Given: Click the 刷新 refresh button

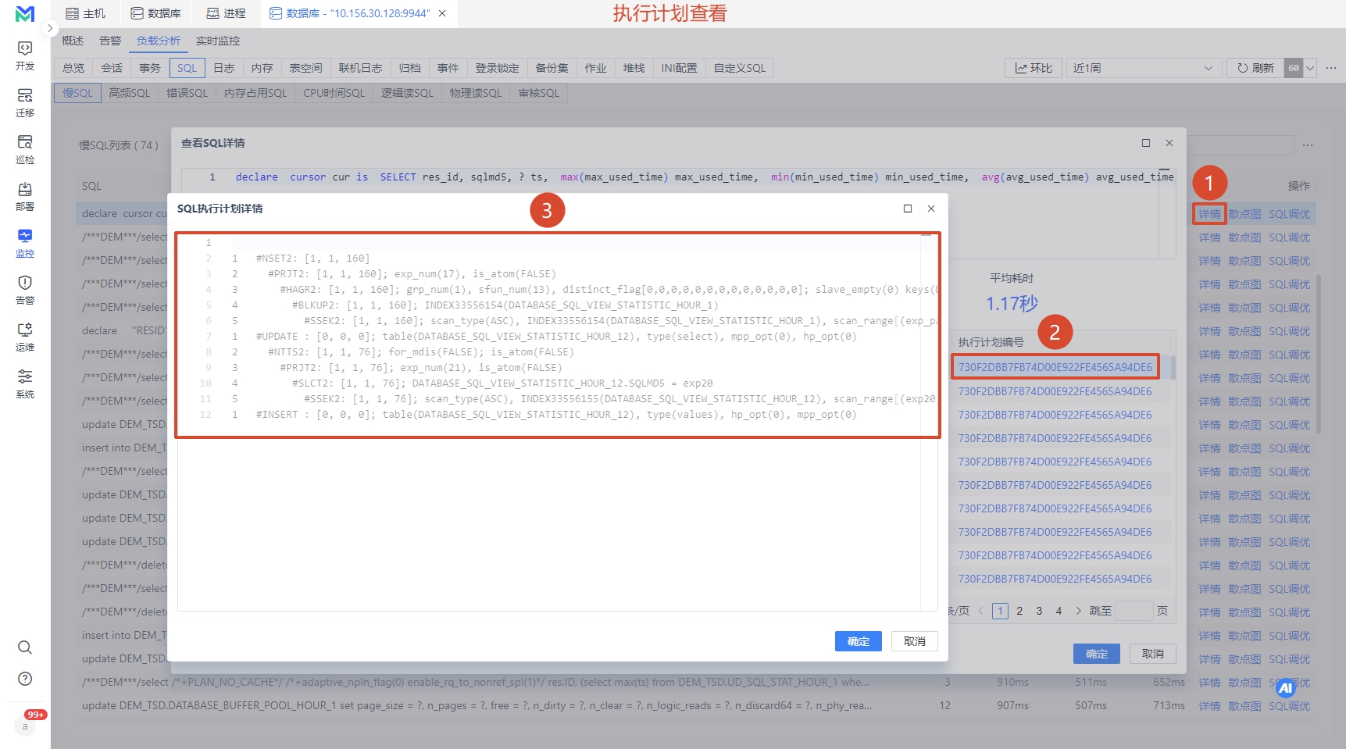Looking at the screenshot, I should [1255, 68].
